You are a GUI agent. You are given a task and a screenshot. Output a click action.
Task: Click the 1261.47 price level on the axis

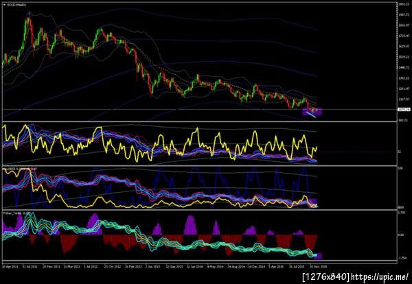coord(404,88)
